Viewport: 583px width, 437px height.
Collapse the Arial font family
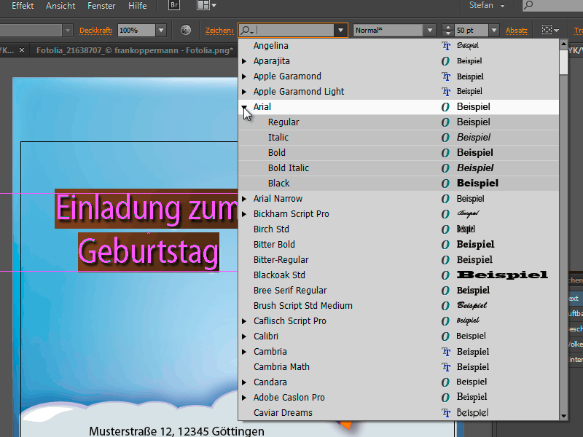(244, 107)
